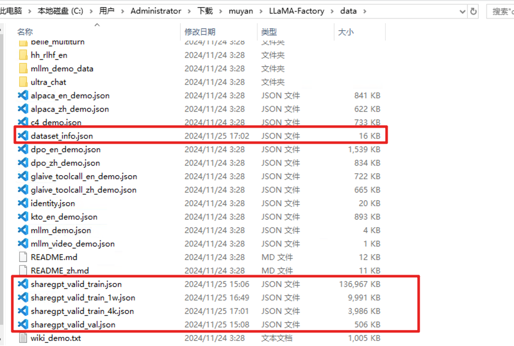Screen dimensions: 514x346
Task: Click the hh_rlhf_en folder icon
Action: point(24,55)
